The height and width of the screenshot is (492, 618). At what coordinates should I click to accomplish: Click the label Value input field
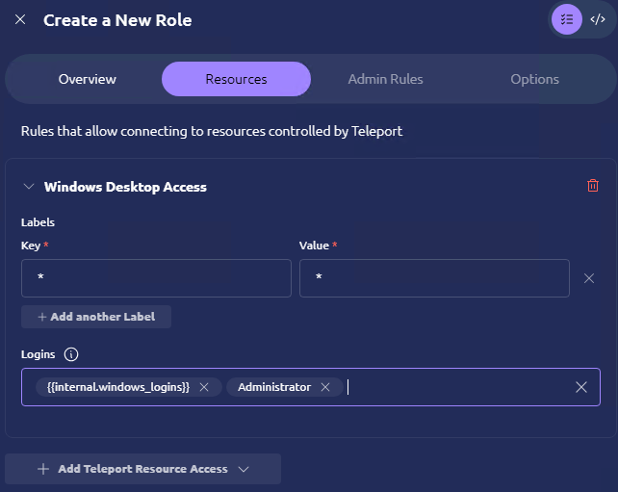tap(434, 278)
